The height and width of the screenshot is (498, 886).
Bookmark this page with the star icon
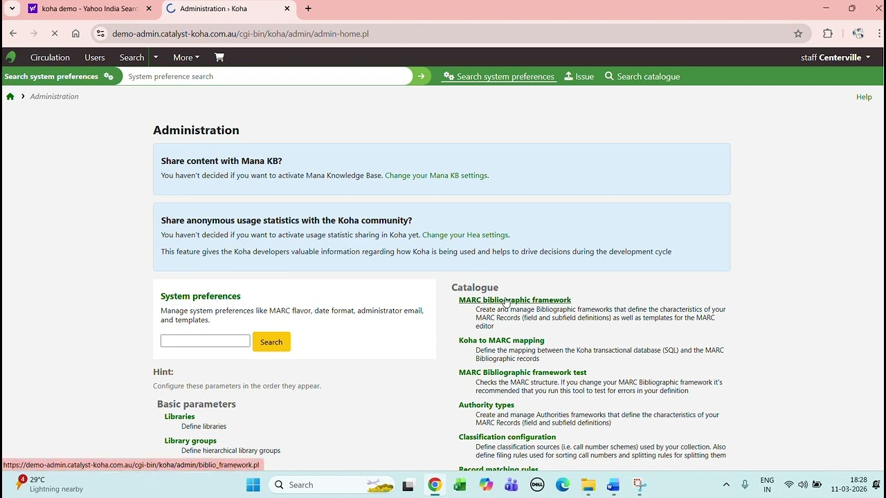point(798,33)
